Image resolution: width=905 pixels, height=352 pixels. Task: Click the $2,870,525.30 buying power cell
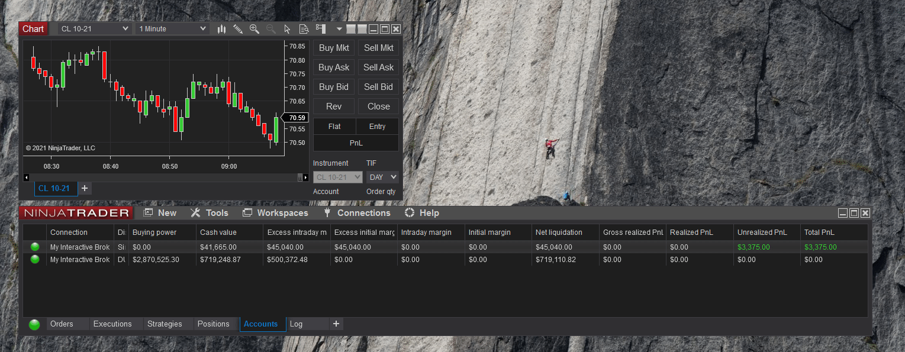[162, 260]
